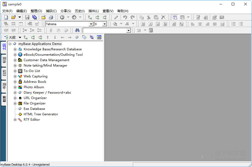Select the Web Capturing tree item
Image resolution: width=252 pixels, height=167 pixels.
[35, 76]
